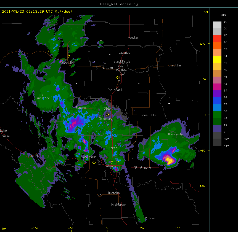
Task: Click the km unit label at bottom left
Action: pos(4,229)
